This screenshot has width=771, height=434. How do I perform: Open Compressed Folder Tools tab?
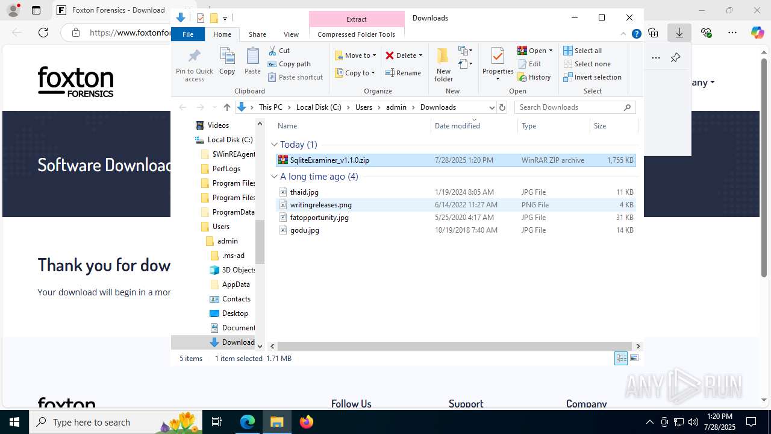[x=357, y=34]
